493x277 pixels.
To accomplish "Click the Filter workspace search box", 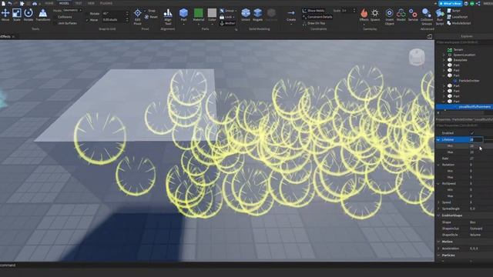I will 464,42.
